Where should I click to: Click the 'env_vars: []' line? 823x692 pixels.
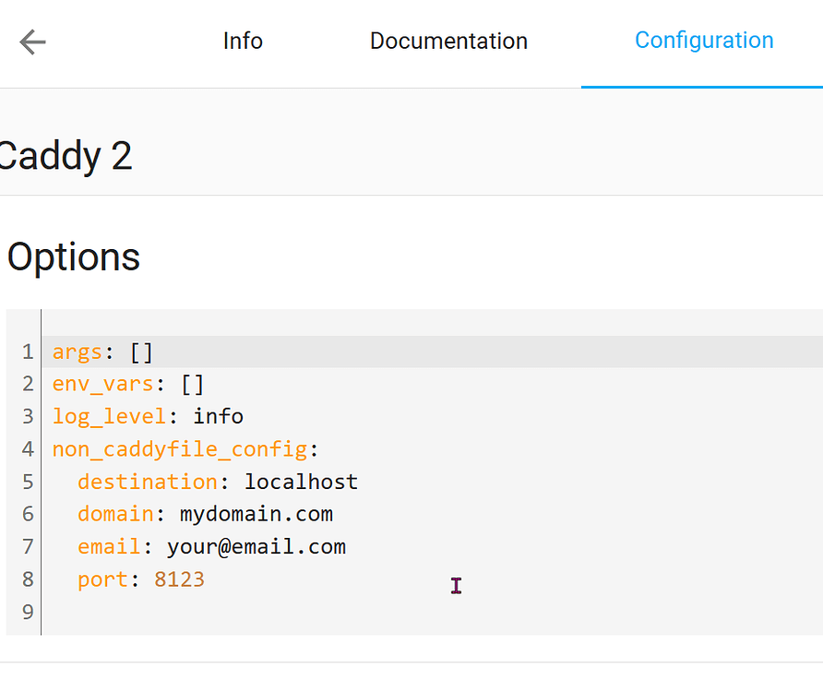(x=127, y=385)
